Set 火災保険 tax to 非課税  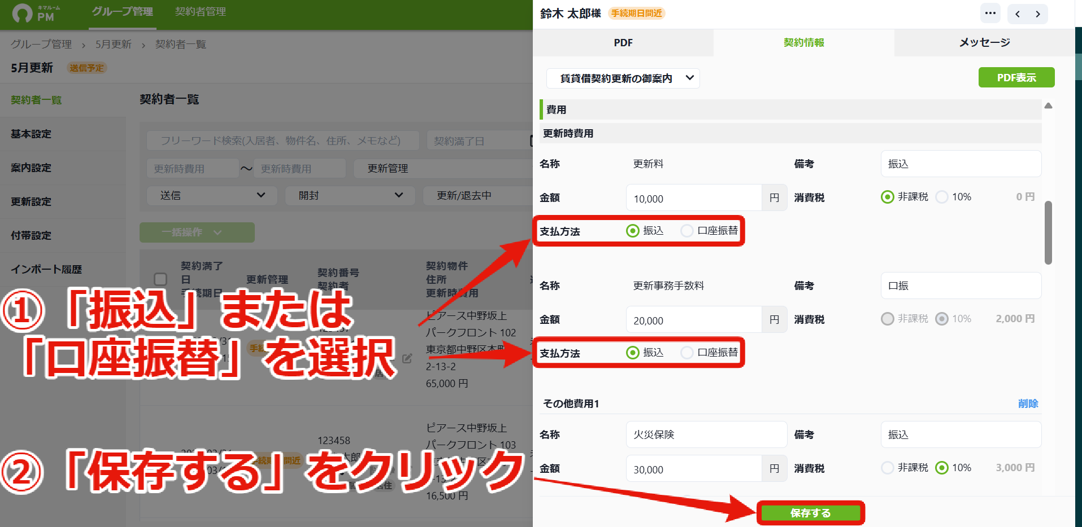[888, 468]
